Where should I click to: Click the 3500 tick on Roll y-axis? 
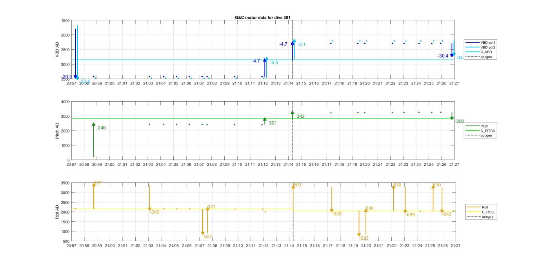click(65, 183)
